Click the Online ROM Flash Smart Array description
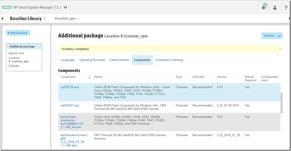291x151 pixels. click(x=132, y=92)
